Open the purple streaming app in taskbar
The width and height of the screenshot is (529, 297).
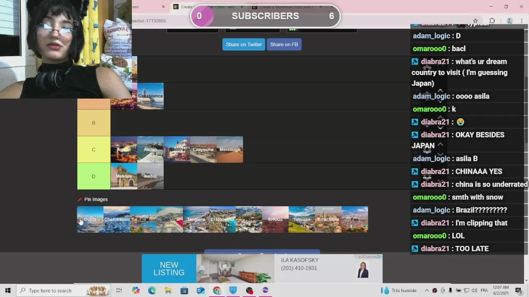[265, 290]
